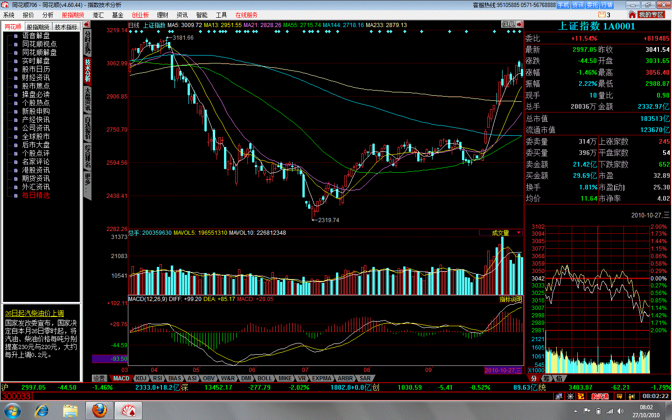Click the 记 notes status icon
Viewport: 672px width, 420px height.
[x=581, y=396]
